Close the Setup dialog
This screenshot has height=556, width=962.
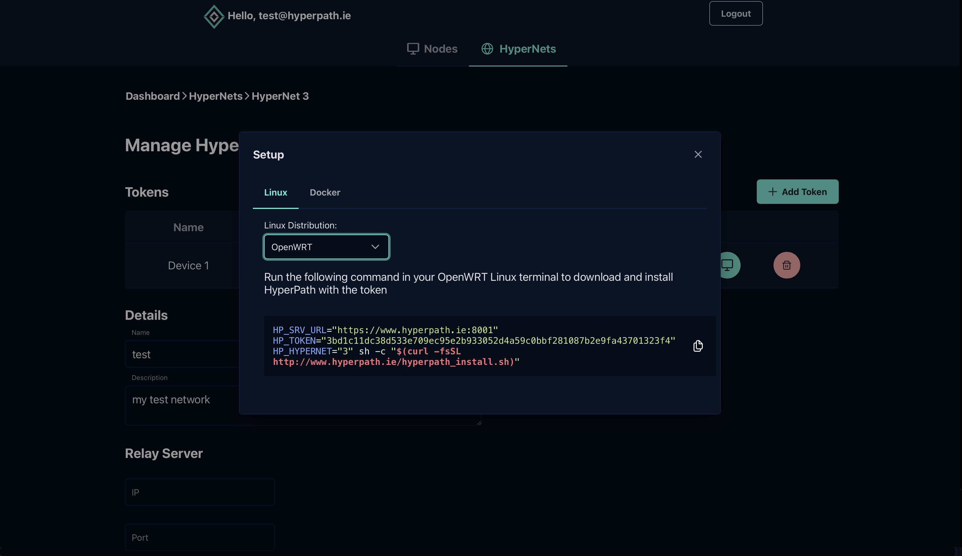(698, 154)
